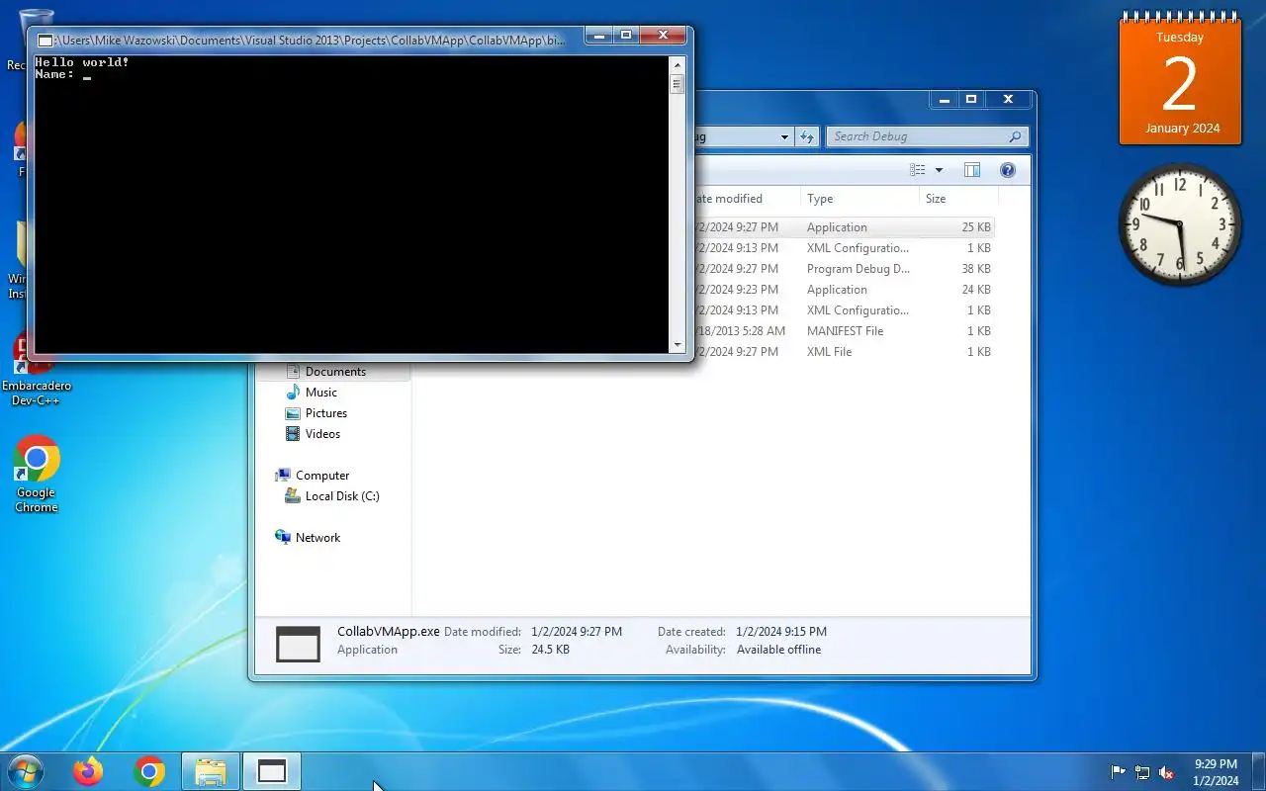Launch Firefox from the taskbar
This screenshot has width=1266, height=791.
[88, 771]
